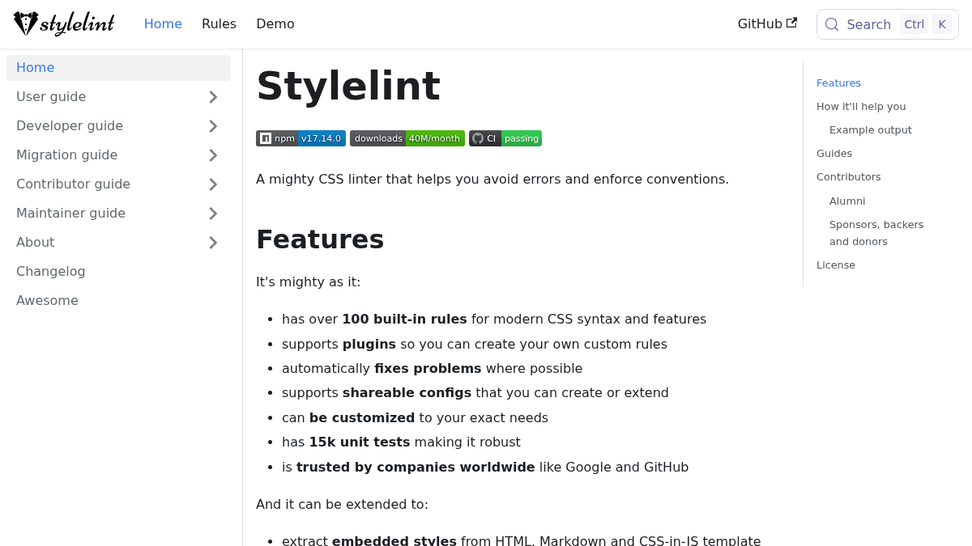
Task: Expand the About section chevron
Action: click(213, 243)
